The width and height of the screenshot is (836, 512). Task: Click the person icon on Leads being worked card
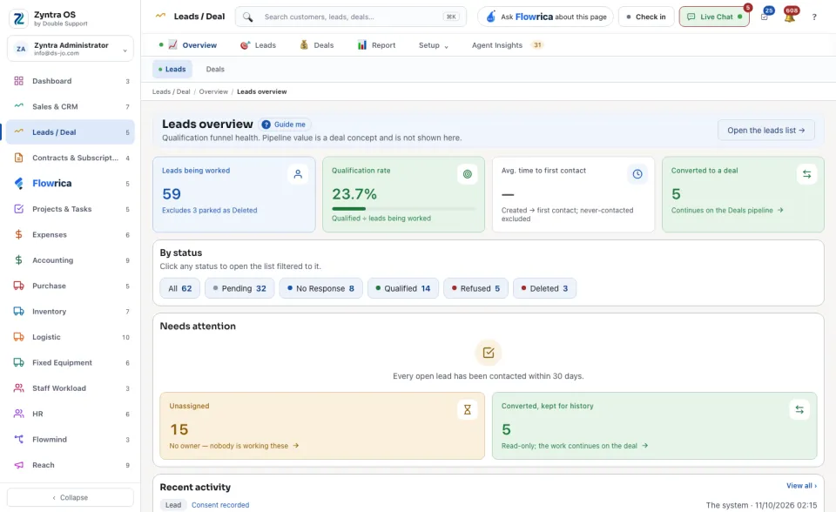coord(298,174)
